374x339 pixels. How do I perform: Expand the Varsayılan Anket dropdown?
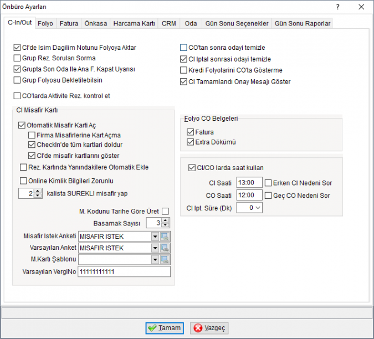tap(155, 248)
